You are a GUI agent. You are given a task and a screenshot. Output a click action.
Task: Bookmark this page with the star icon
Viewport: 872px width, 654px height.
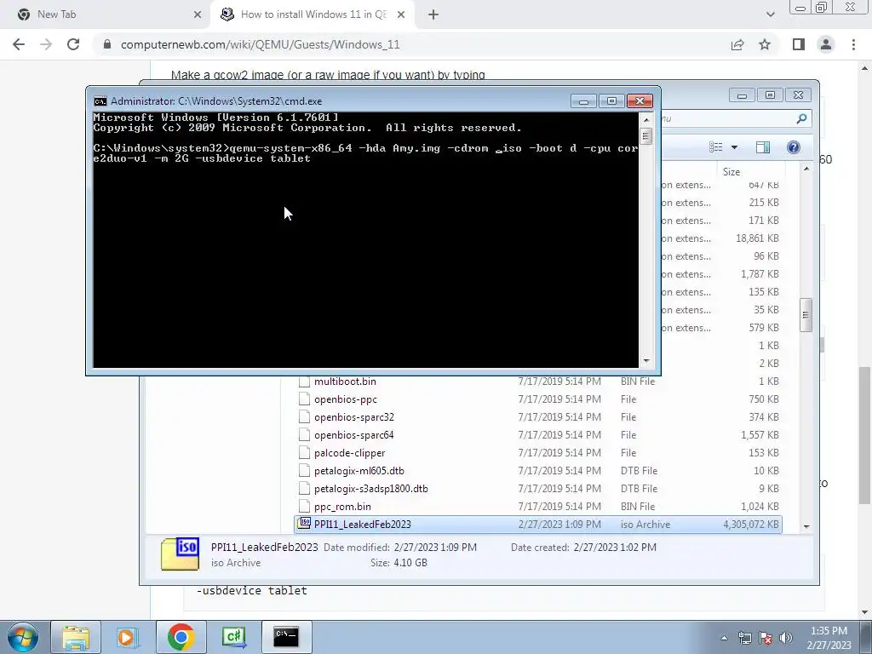click(x=765, y=44)
